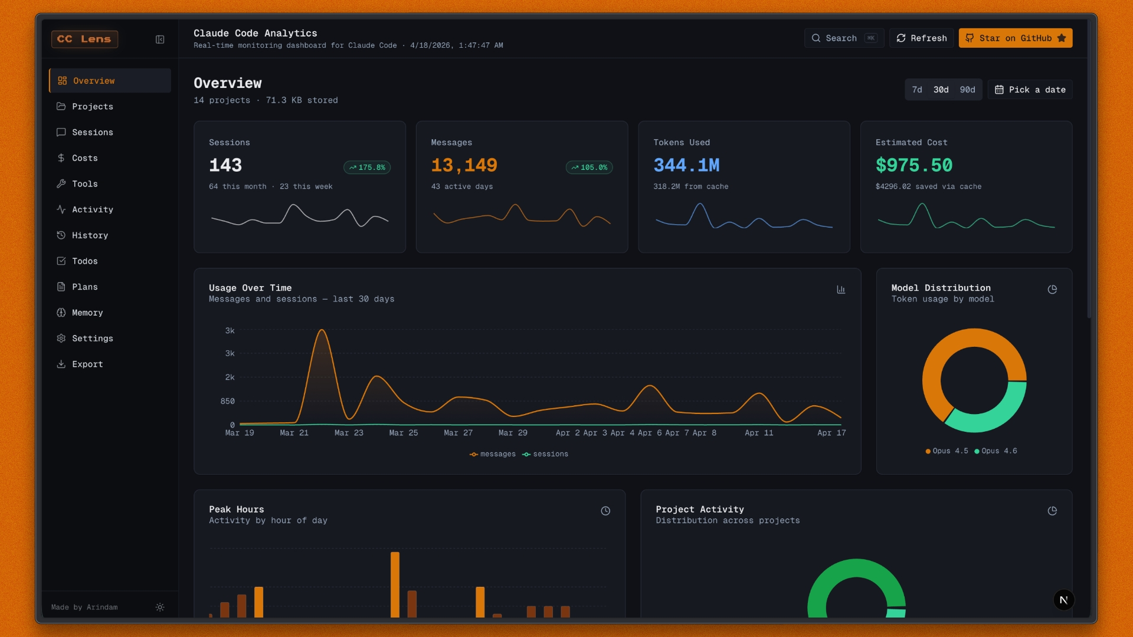Open Memory from the sidebar icon
Viewport: 1133px width, 637px height.
[61, 313]
